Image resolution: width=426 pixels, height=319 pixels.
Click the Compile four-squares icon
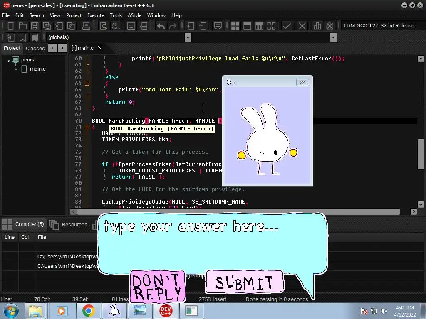pyautogui.click(x=235, y=26)
